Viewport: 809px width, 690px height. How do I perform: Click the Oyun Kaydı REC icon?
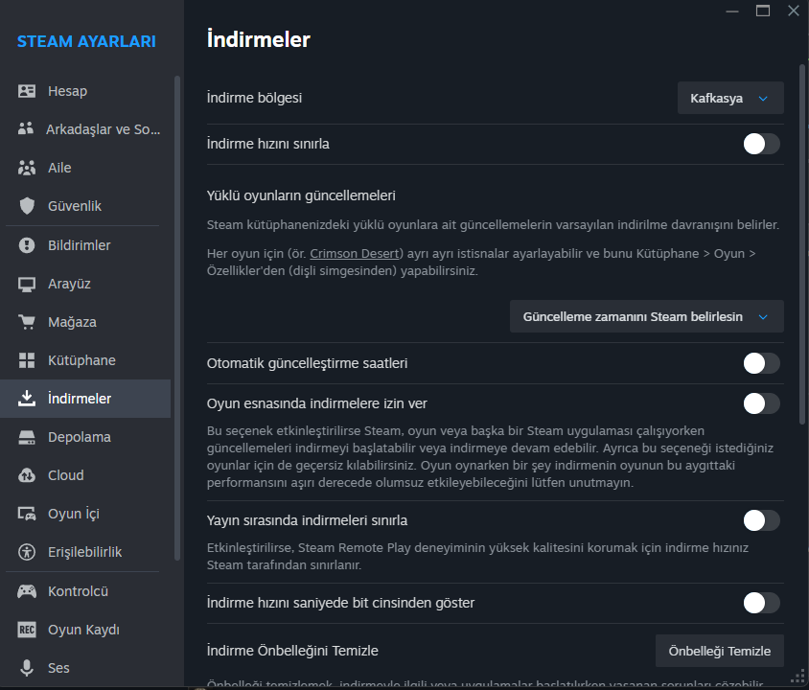[x=27, y=630]
